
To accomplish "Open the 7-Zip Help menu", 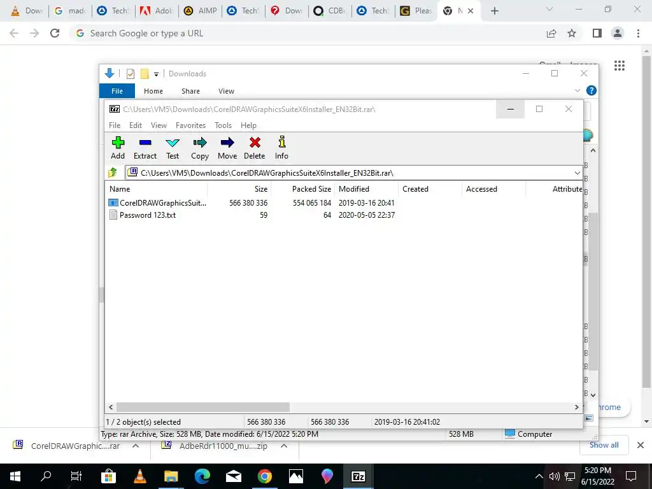I will click(248, 125).
